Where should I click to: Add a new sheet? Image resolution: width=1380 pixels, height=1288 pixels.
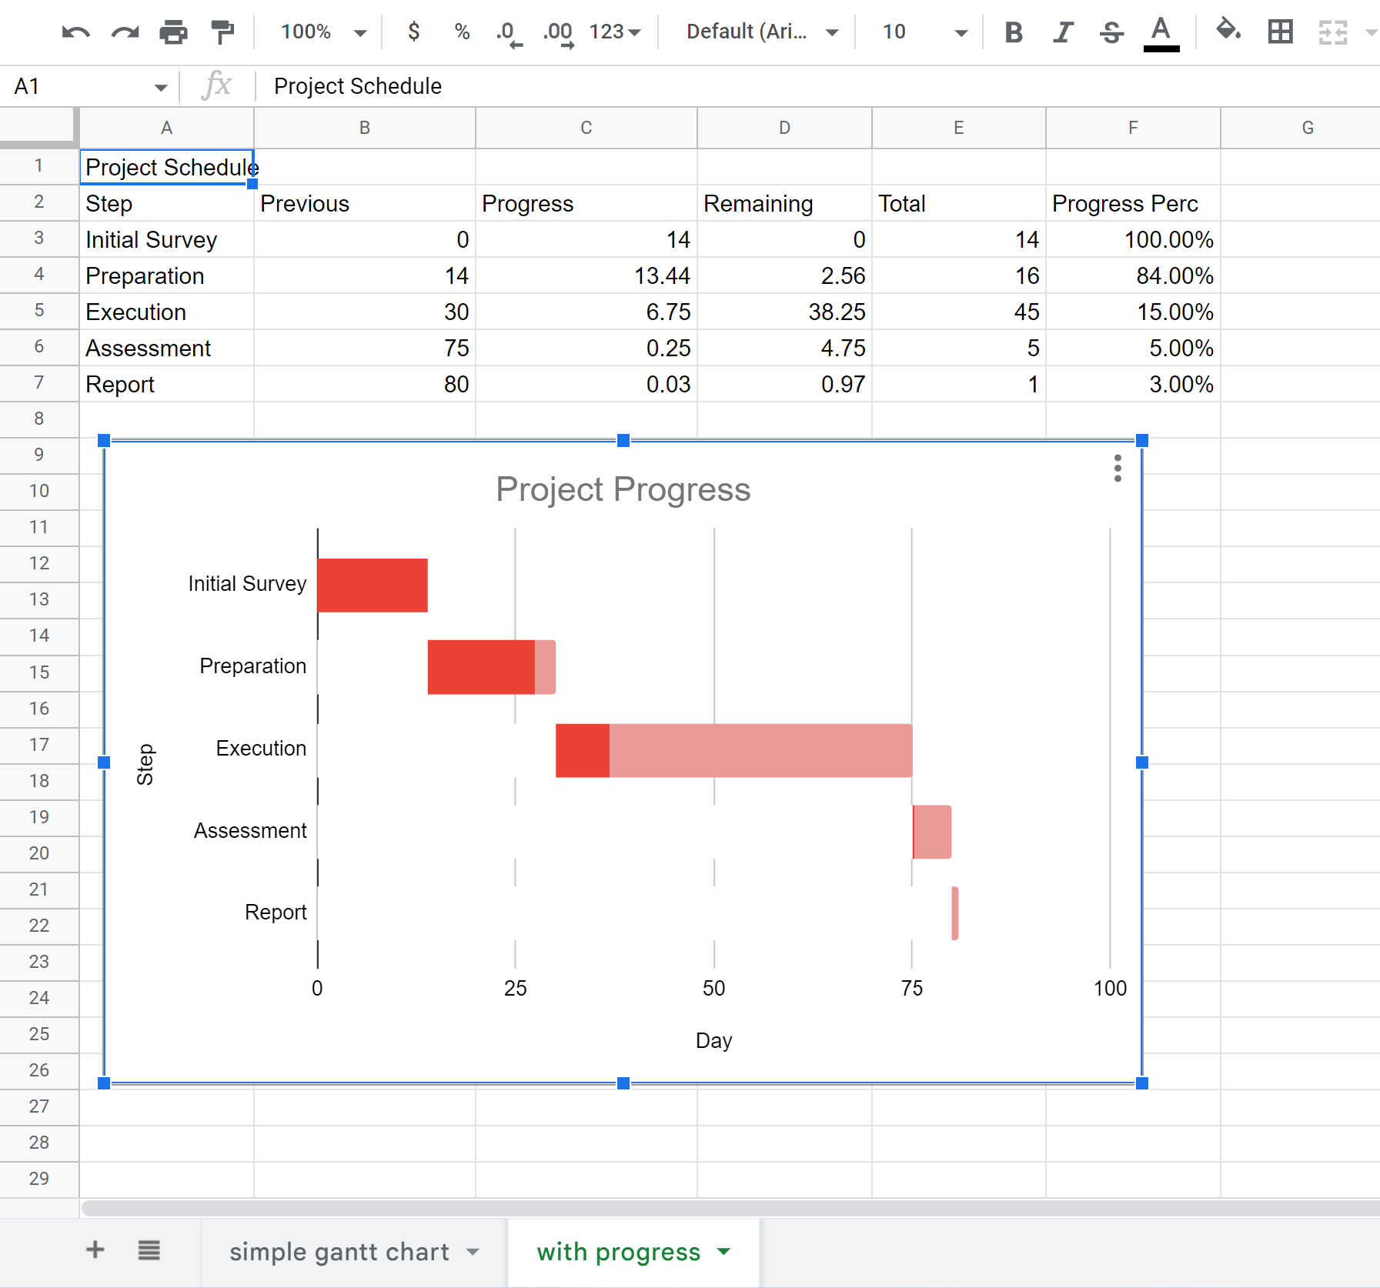(x=95, y=1250)
